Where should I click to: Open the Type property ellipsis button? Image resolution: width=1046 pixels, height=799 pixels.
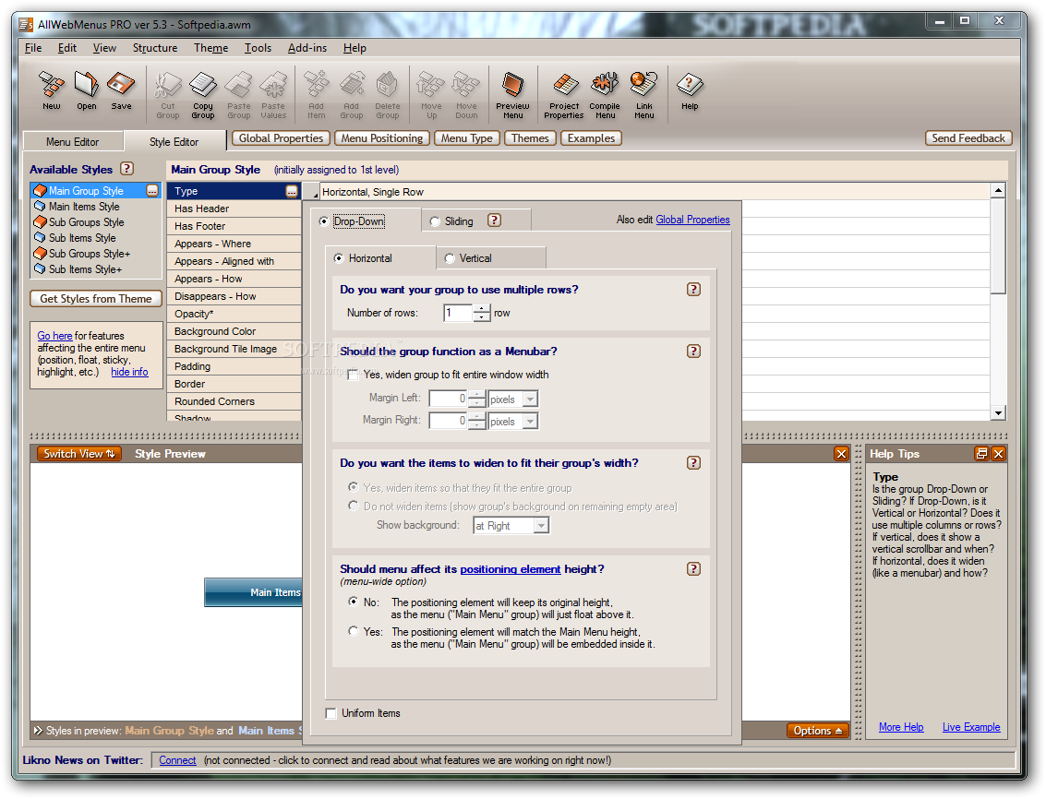292,191
